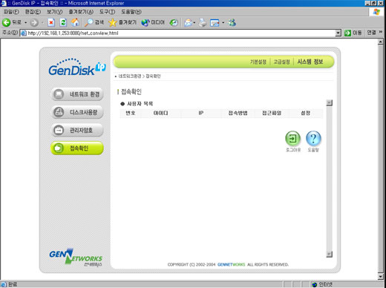Click the IP column header

tap(201, 113)
